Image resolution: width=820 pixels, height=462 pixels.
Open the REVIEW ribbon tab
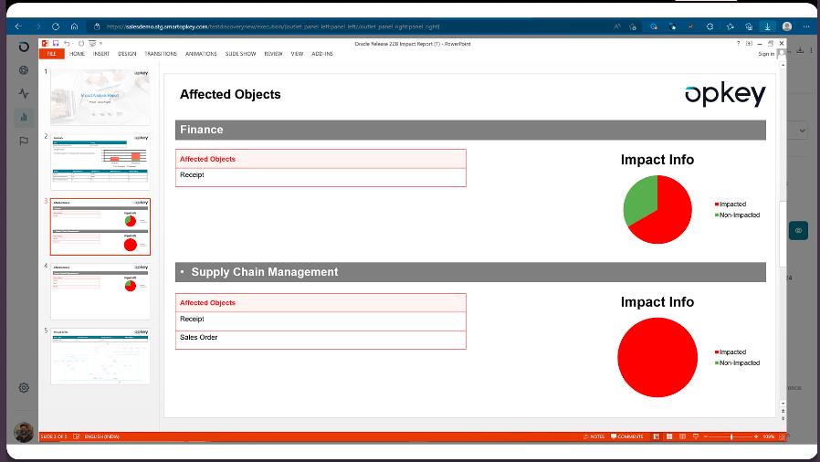coord(273,53)
